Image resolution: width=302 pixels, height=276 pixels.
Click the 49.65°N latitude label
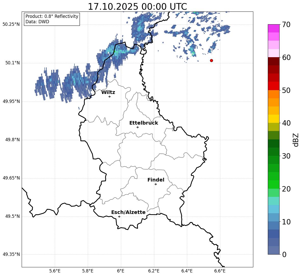point(11,178)
